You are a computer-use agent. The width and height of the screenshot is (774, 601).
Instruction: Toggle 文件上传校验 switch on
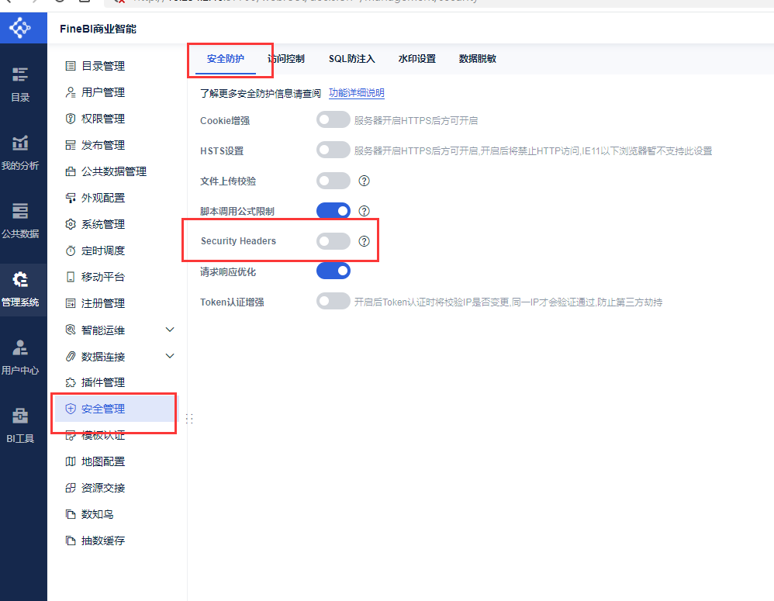333,181
